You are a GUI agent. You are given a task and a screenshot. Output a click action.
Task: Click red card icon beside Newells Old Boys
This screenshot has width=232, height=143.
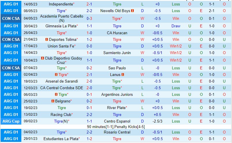[x=133, y=11]
